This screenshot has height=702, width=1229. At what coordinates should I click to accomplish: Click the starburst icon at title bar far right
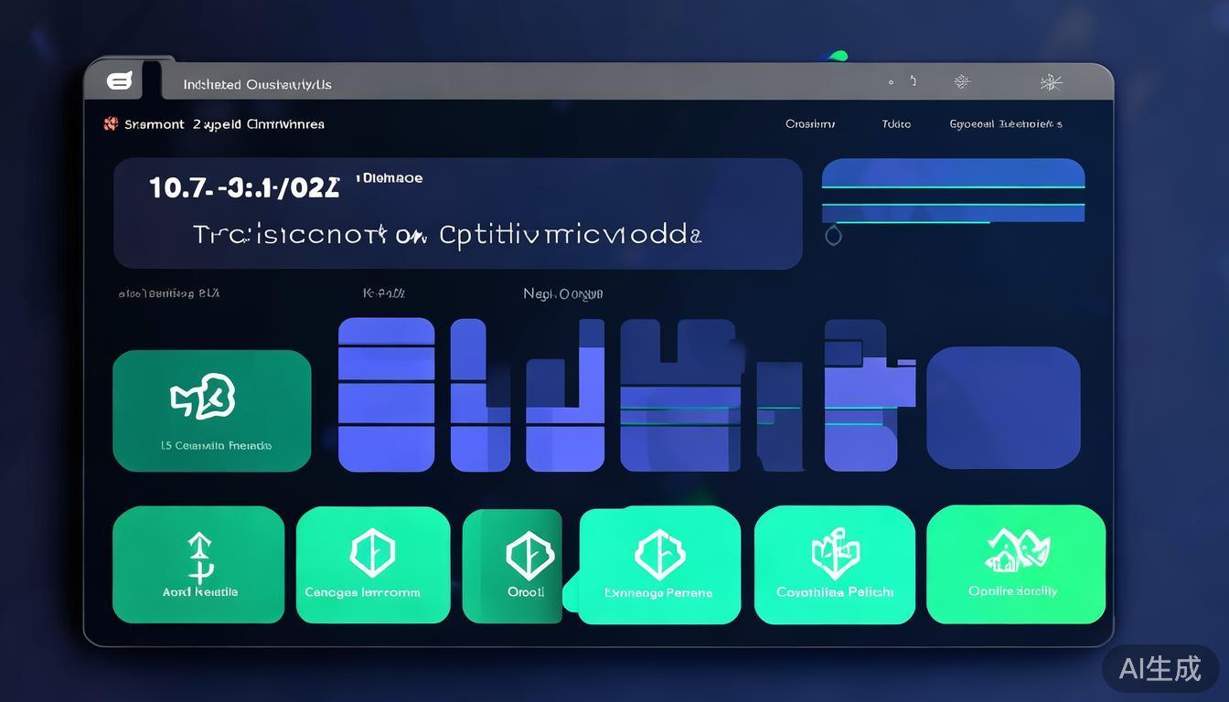coord(1051,83)
